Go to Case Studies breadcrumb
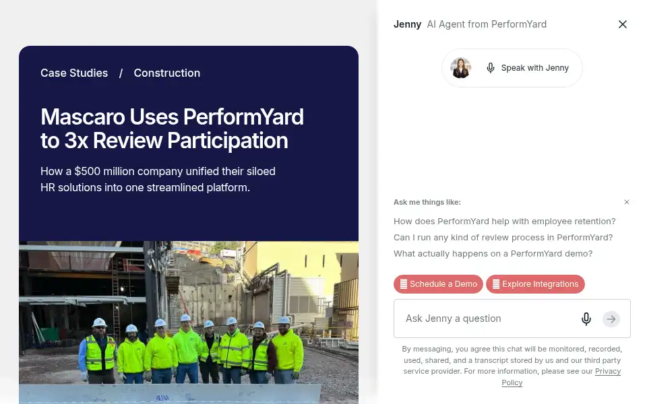This screenshot has height=404, width=647. (x=74, y=73)
